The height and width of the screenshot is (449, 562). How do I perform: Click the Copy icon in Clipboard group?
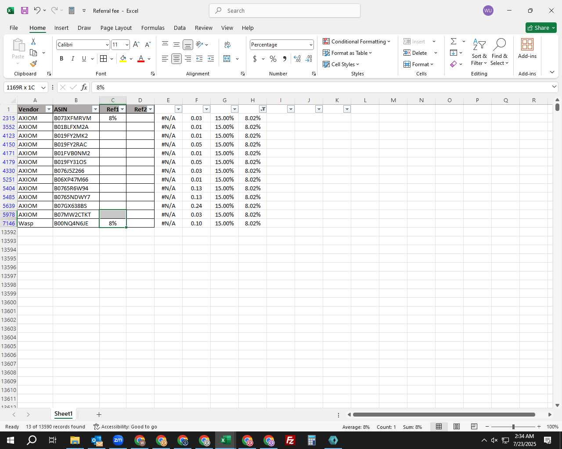[33, 53]
